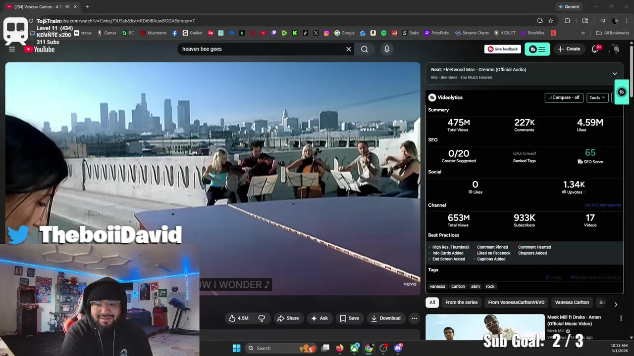
Task: Open the Videolytics Tools dropdown
Action: coord(597,97)
